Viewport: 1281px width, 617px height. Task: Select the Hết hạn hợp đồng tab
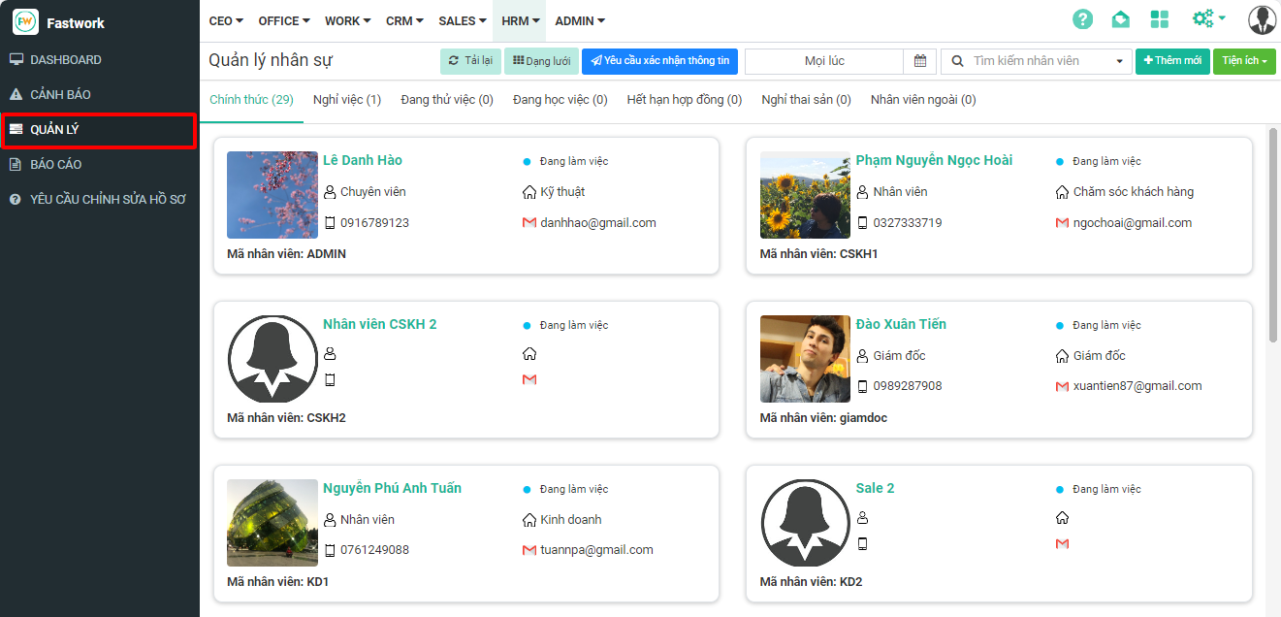[684, 100]
